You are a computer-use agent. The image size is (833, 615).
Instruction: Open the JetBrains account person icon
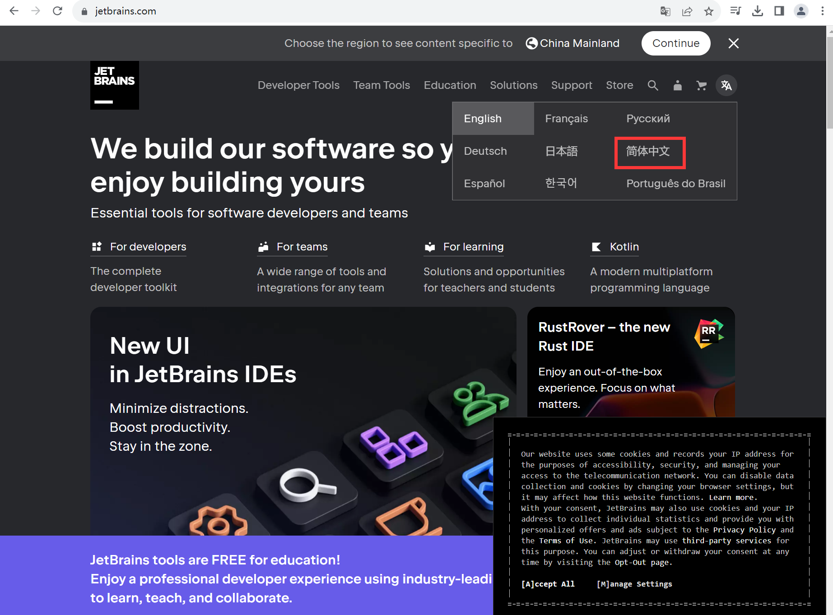(x=678, y=85)
